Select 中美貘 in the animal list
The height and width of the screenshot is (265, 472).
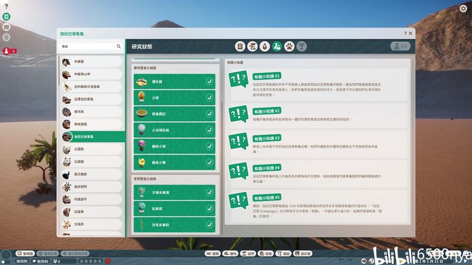pyautogui.click(x=91, y=62)
